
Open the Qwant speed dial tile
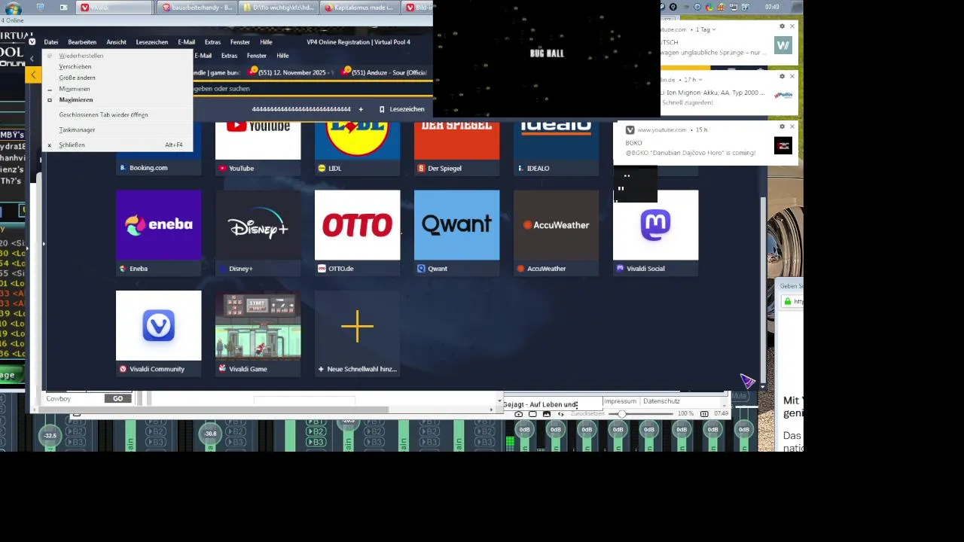pos(456,233)
